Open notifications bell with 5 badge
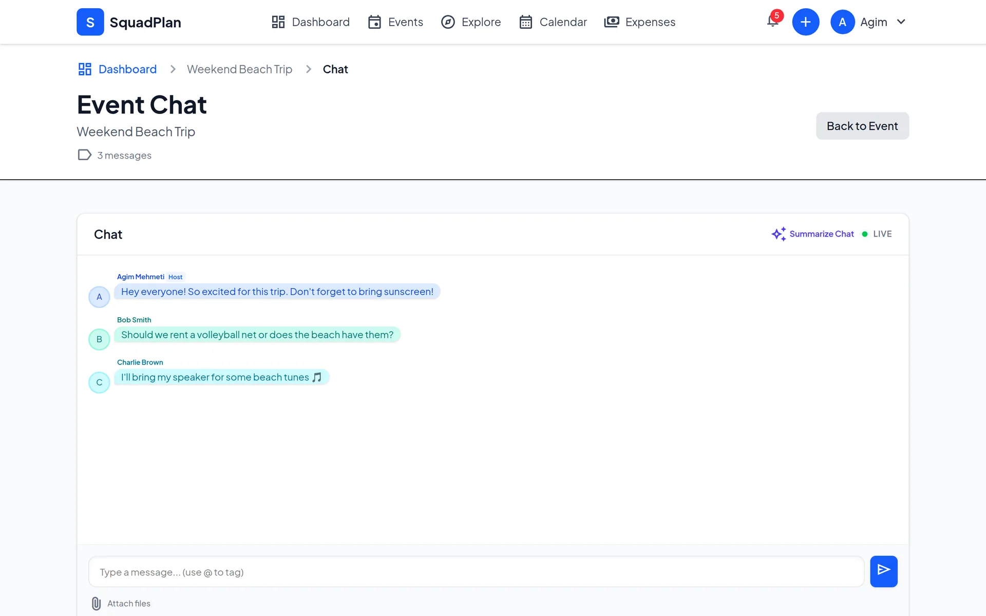986x616 pixels. click(773, 20)
